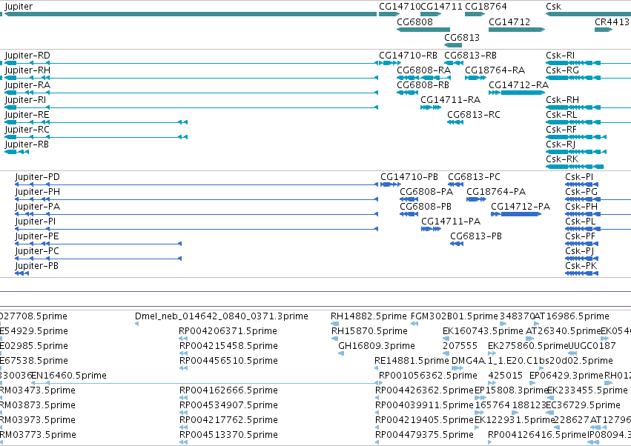Select the Jupiter-RB transcript
The height and width of the screenshot is (446, 631).
coord(27,144)
